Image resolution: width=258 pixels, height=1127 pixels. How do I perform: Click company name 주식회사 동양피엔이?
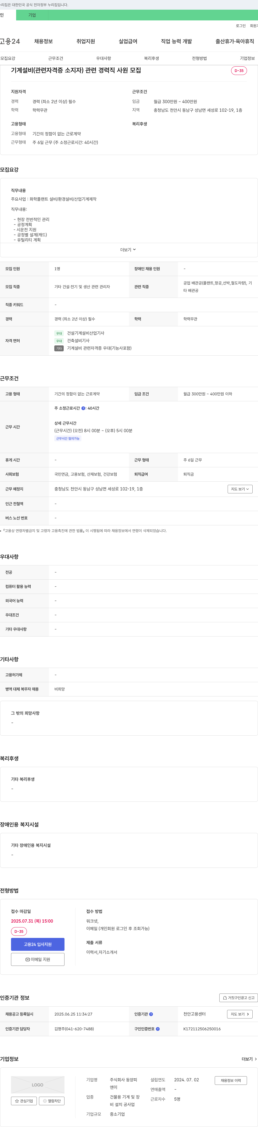[124, 1084]
